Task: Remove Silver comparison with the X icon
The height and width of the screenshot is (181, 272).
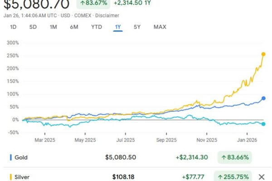Action: [x=262, y=176]
